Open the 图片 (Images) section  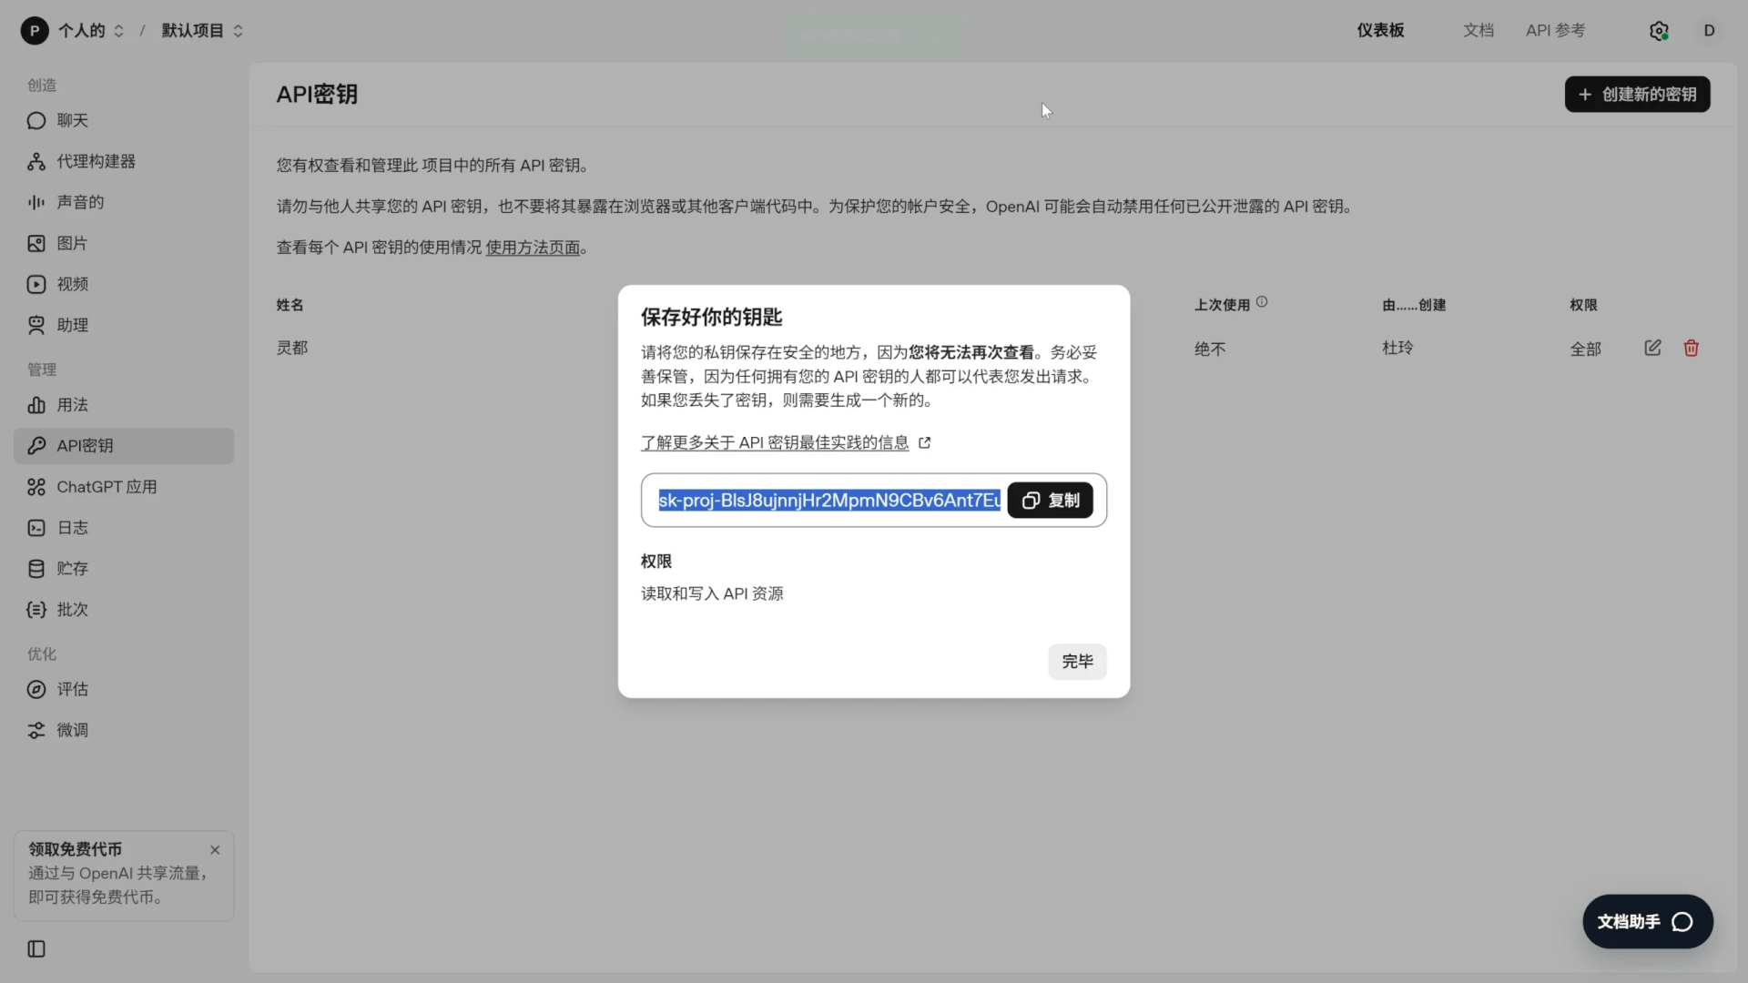(x=71, y=243)
